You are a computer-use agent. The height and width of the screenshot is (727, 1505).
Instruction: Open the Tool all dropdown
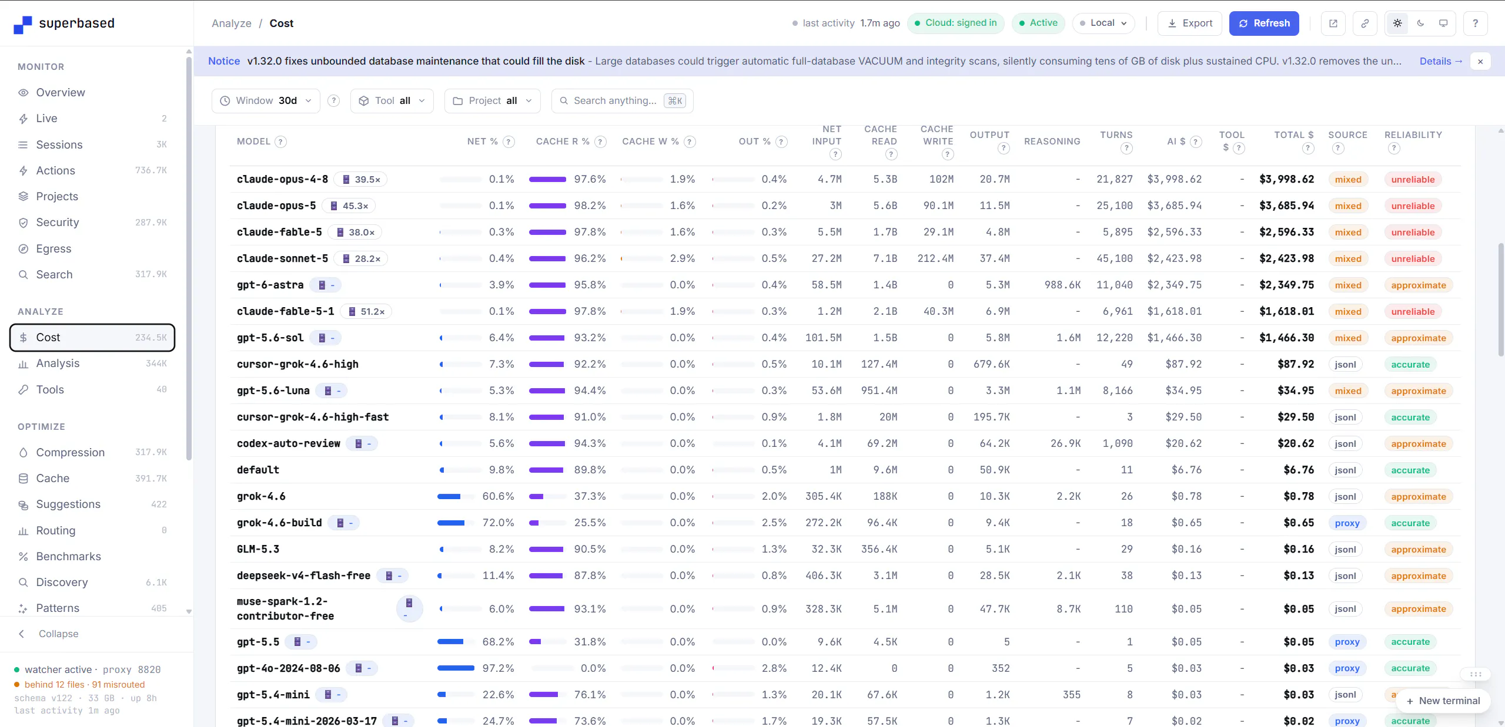point(392,101)
